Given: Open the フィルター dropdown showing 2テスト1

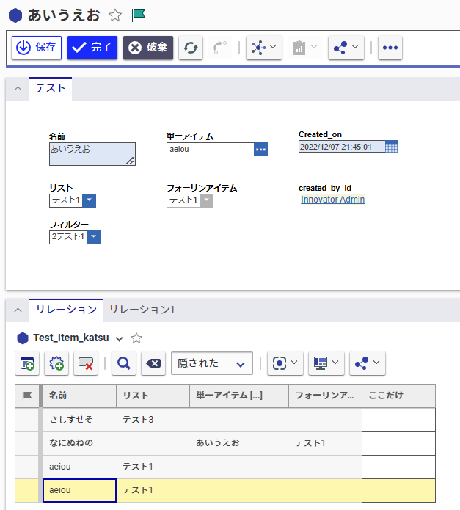Looking at the screenshot, I should coord(93,237).
